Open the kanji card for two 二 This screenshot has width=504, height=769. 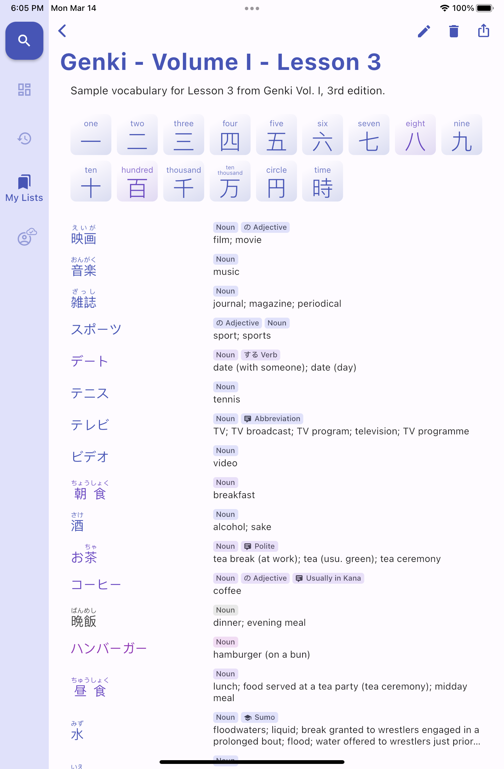click(x=137, y=135)
